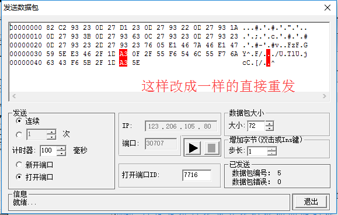Click byte 82 at start of hex data
The image size is (338, 215).
(50, 27)
